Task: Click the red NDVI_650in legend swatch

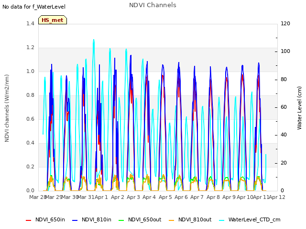Action: (x=29, y=220)
